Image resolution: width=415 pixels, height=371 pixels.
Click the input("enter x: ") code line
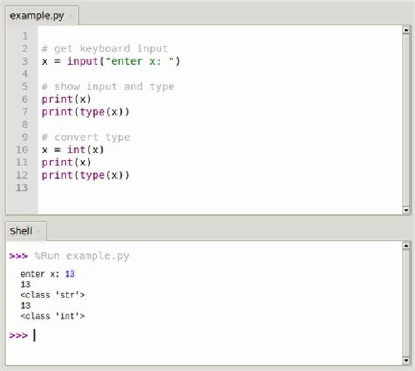[111, 62]
